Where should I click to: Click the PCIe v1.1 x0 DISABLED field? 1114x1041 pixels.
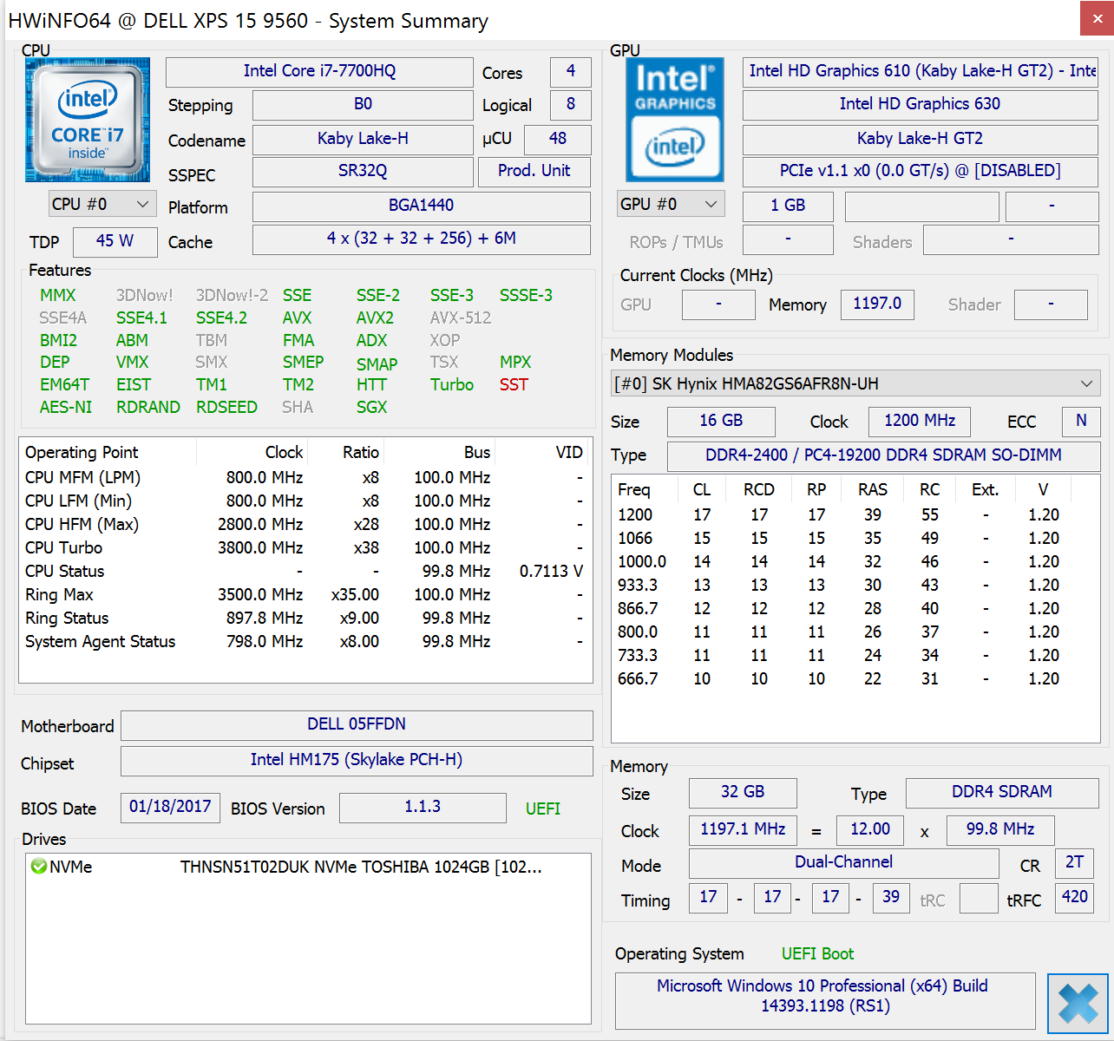(920, 171)
